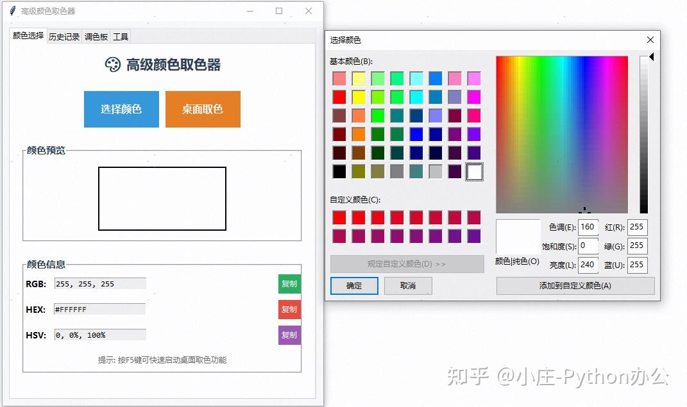
Task: Switch to the 历史记录 tab
Action: (64, 37)
